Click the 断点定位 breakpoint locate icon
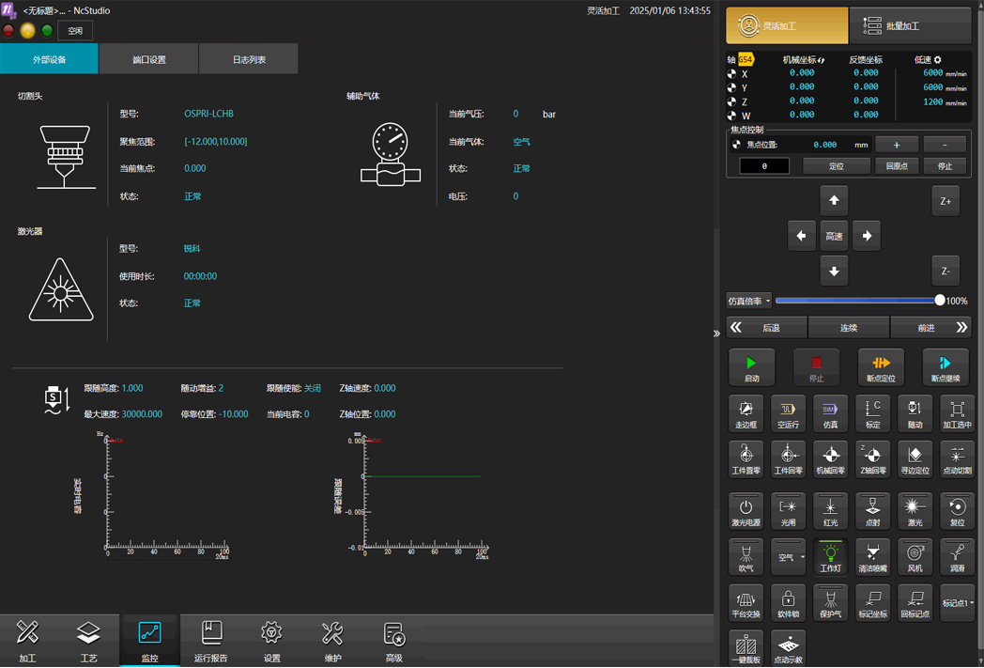This screenshot has width=984, height=668. (881, 366)
